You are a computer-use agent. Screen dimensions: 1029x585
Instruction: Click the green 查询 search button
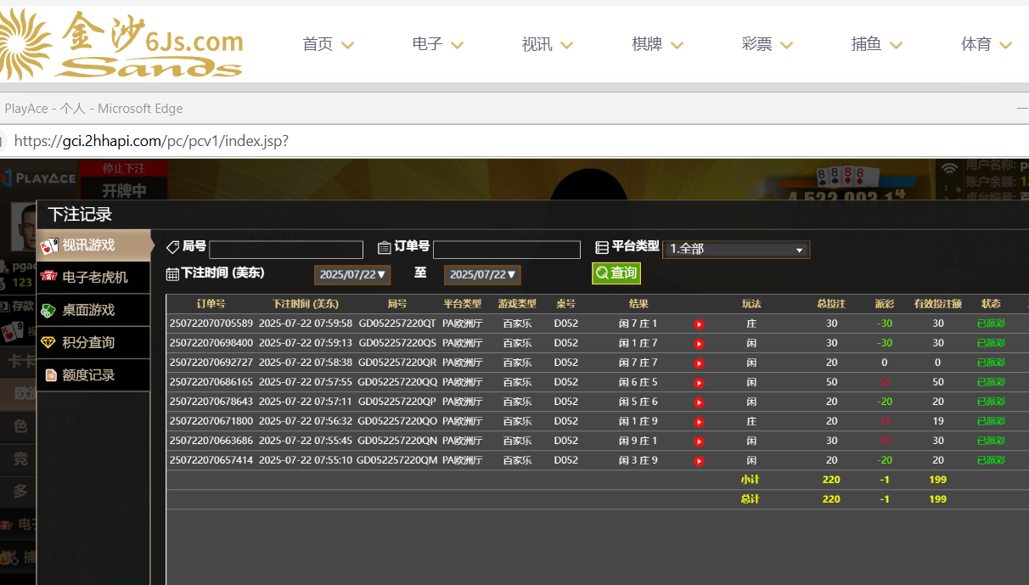[x=616, y=273]
